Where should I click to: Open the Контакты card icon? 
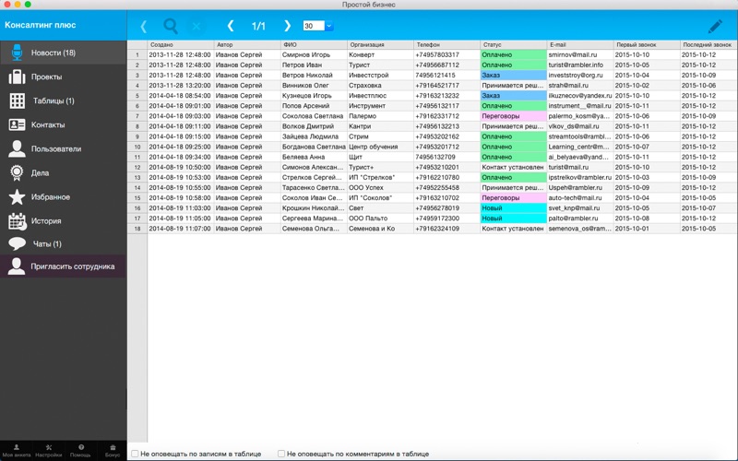[17, 124]
